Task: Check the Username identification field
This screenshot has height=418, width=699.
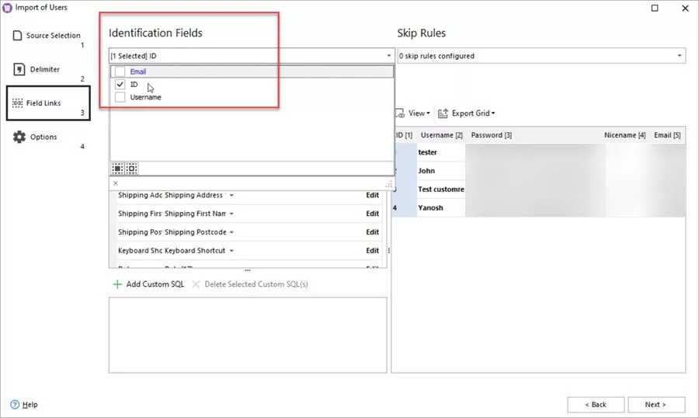Action: [x=120, y=98]
